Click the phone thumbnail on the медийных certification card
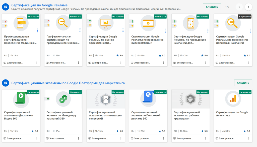257x147 pixels. [21, 23]
